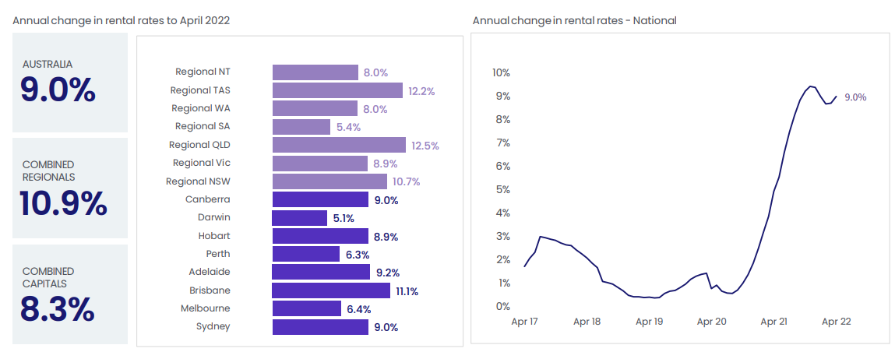
Task: Click the Combined Capitals 8.3% card
Action: tap(69, 294)
